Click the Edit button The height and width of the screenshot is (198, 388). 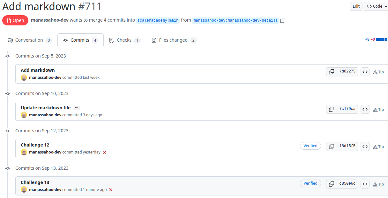(356, 6)
